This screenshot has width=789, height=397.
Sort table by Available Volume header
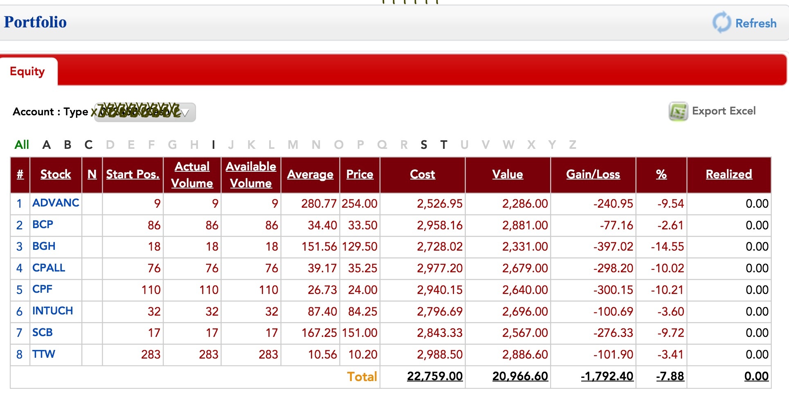pos(251,175)
